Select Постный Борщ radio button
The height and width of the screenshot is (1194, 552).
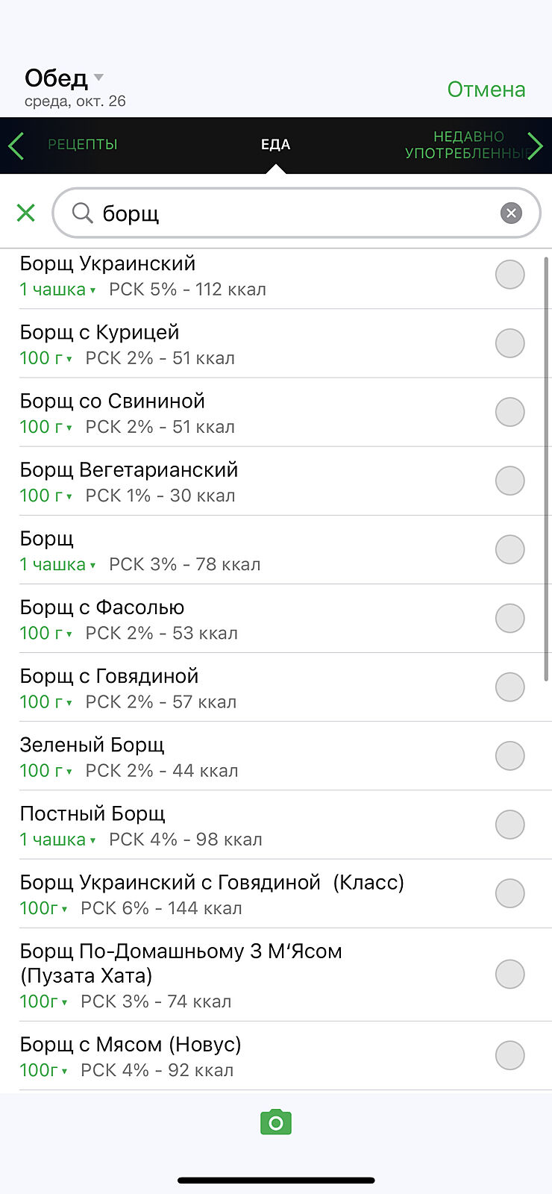(x=510, y=825)
